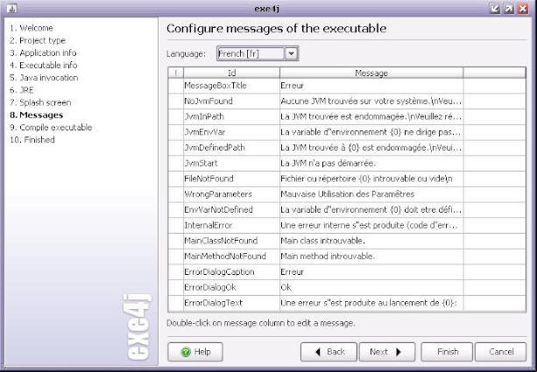Click the EnvVarNotDefined message cell
Viewport: 537px width, 372px height.
tap(371, 210)
